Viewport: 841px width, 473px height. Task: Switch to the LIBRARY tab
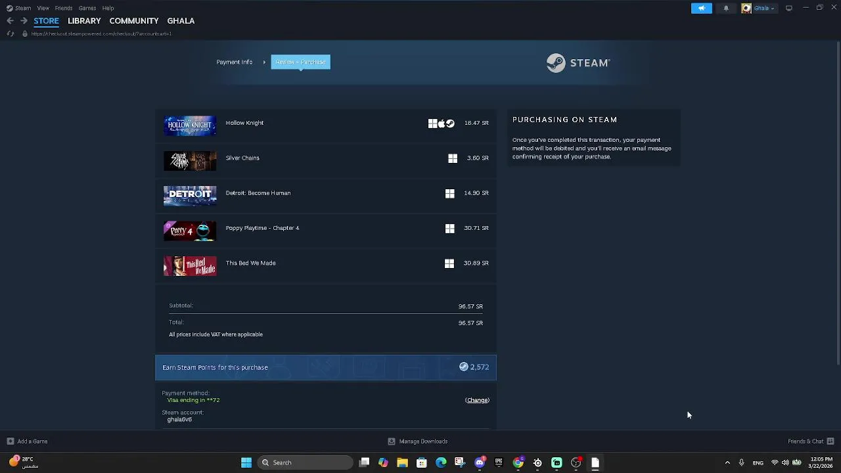click(84, 21)
